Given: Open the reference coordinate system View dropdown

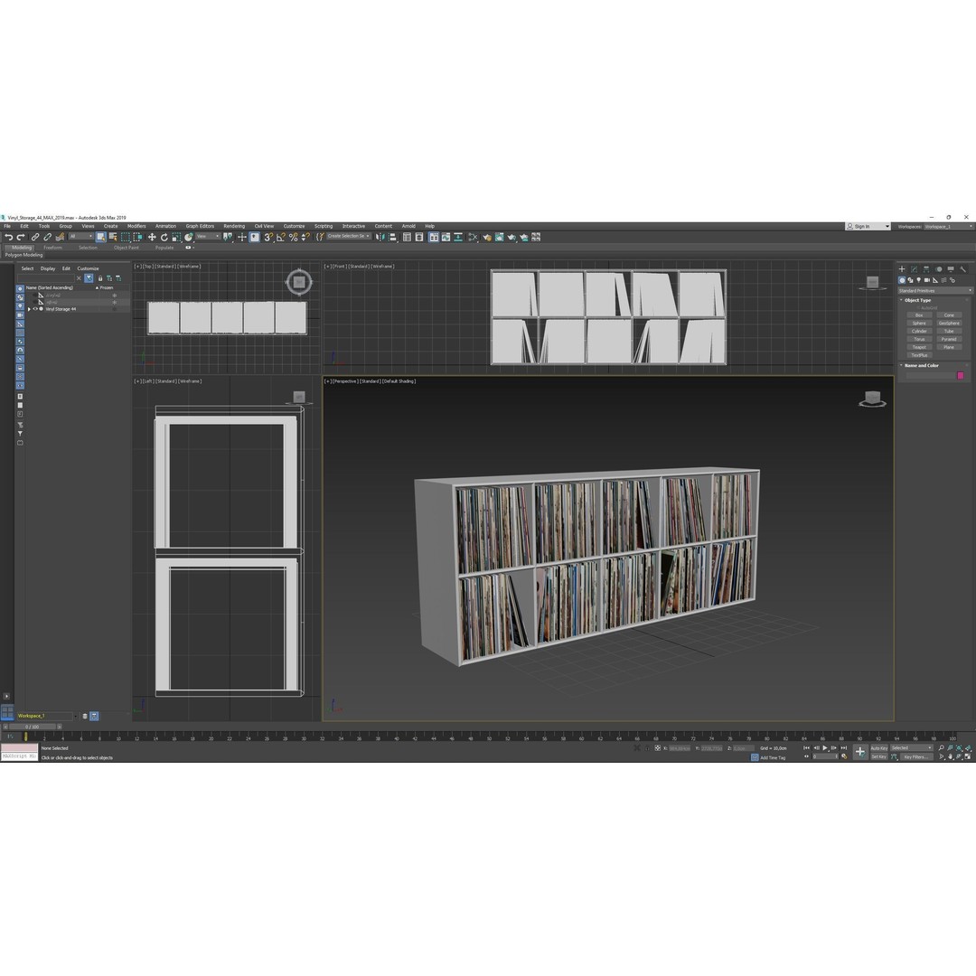Looking at the screenshot, I should (208, 237).
